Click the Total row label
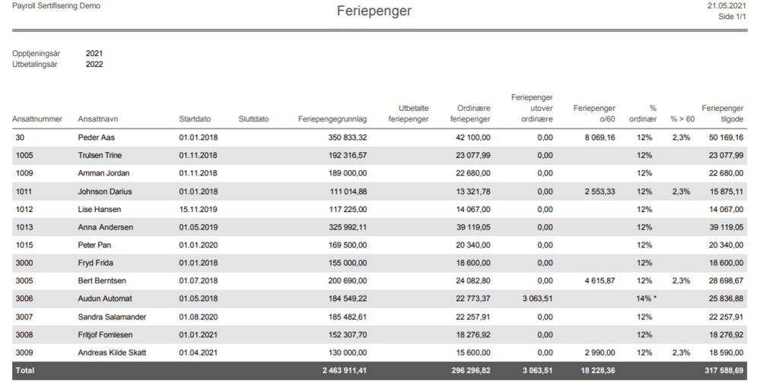The image size is (760, 392). tap(25, 371)
